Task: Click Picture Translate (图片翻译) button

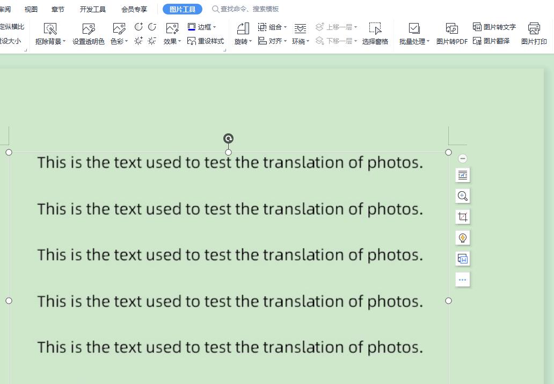Action: coord(491,41)
